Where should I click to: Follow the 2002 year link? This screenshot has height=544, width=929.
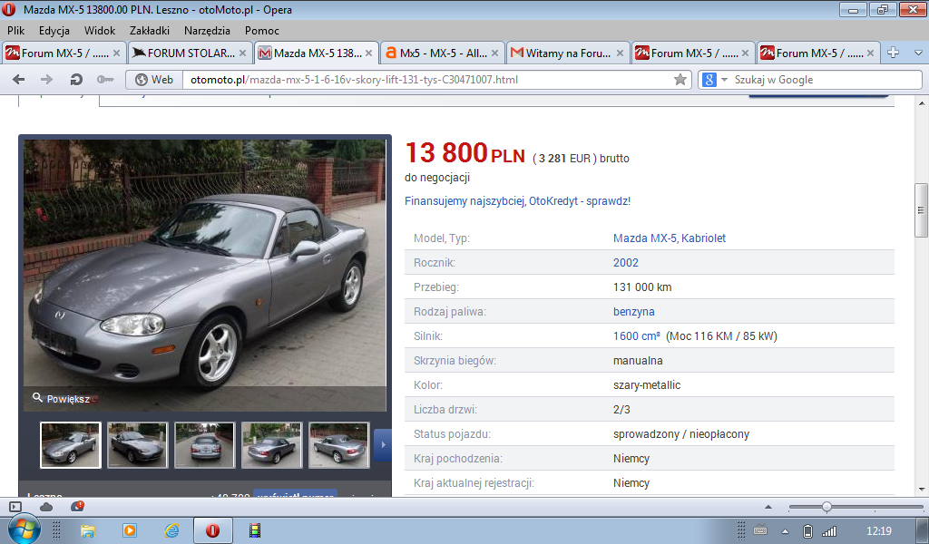626,262
